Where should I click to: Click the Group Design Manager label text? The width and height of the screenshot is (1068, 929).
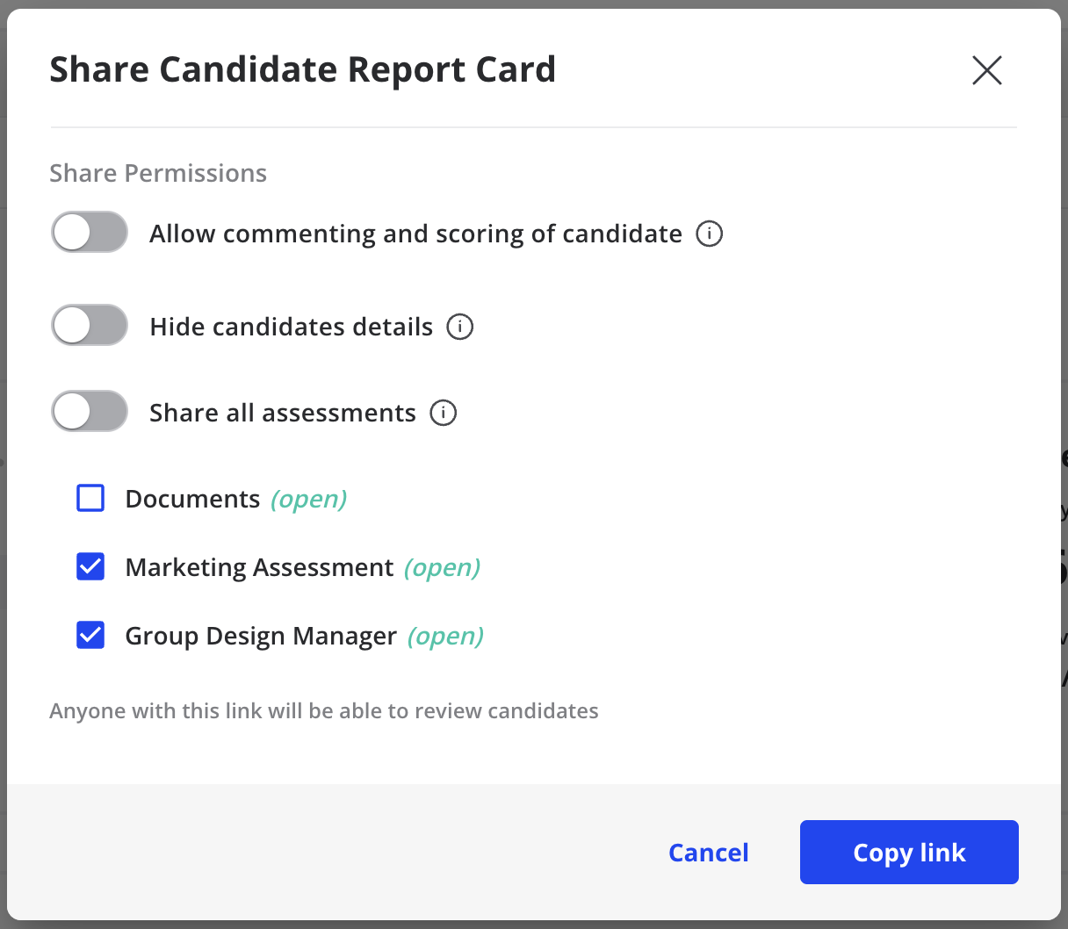pos(262,636)
